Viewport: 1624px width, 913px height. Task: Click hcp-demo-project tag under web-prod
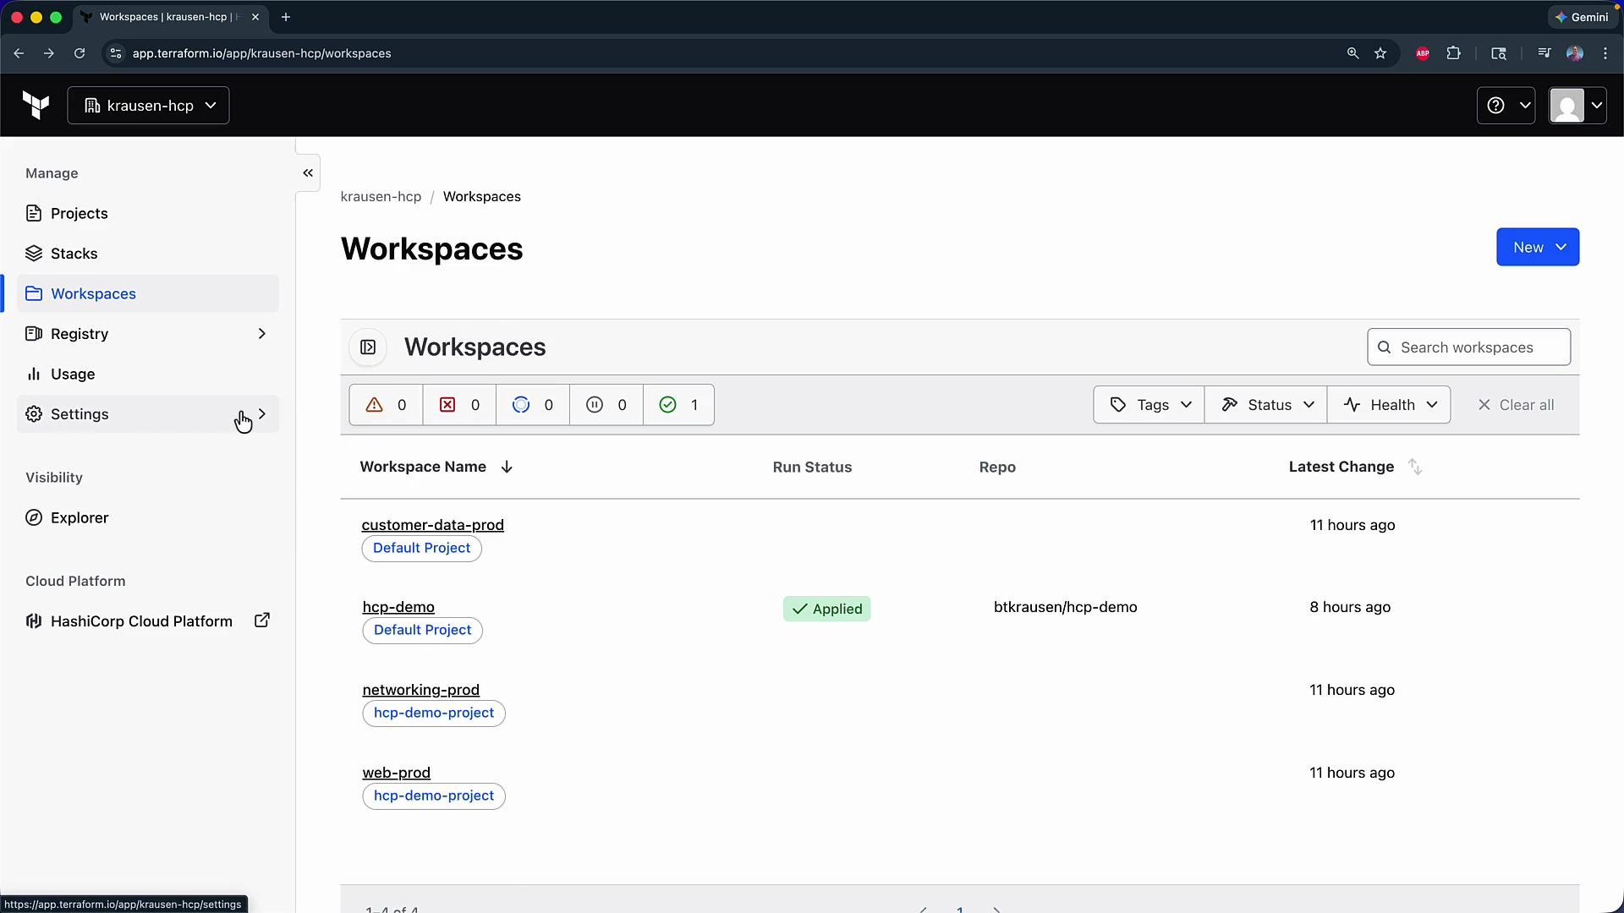point(433,795)
